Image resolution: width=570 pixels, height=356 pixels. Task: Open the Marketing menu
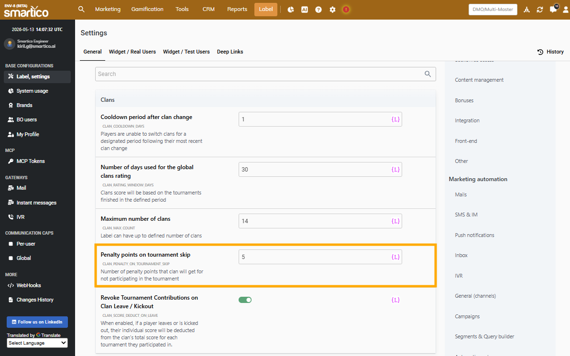click(x=108, y=9)
